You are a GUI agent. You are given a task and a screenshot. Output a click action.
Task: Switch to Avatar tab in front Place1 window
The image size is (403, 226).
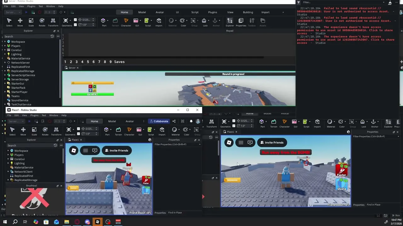click(x=130, y=121)
